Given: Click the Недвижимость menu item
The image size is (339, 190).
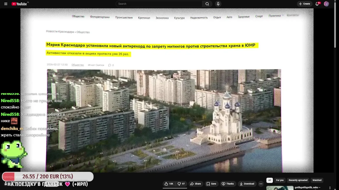Looking at the screenshot, I should (199, 18).
